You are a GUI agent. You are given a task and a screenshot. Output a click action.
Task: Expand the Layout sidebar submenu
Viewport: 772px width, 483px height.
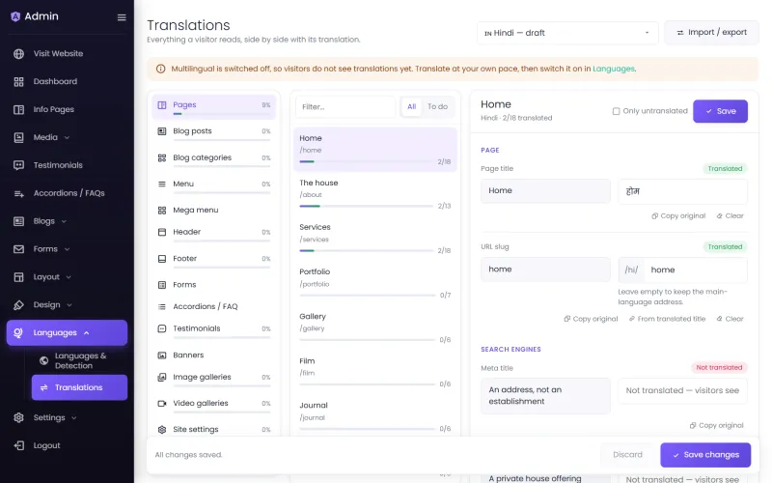tap(69, 277)
